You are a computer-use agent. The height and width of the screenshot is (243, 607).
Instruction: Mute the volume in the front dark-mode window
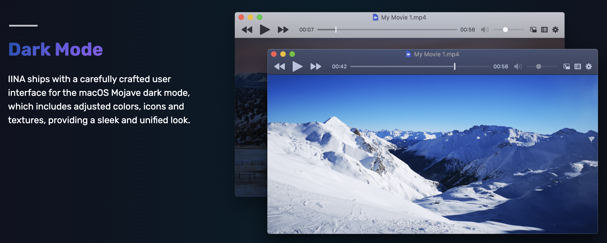[518, 66]
